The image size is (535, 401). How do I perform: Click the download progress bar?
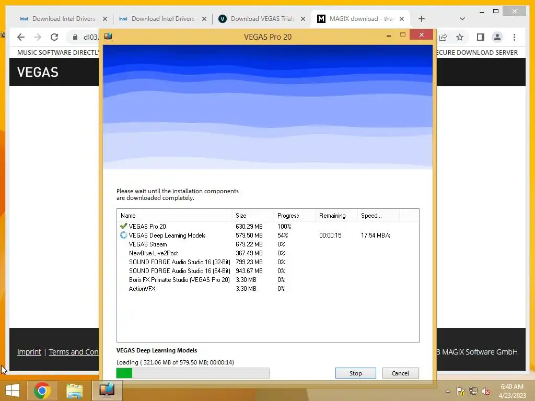[x=193, y=373]
